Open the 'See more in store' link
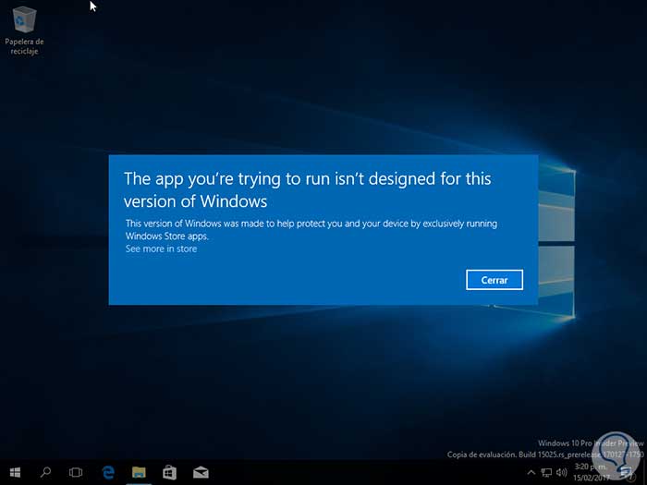Screen dimensions: 647x485 pyautogui.click(x=162, y=249)
